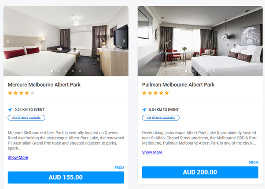This screenshot has width=265, height=189.
Task: Select the first carousel dot on Pullman photo
Action: [186, 71]
